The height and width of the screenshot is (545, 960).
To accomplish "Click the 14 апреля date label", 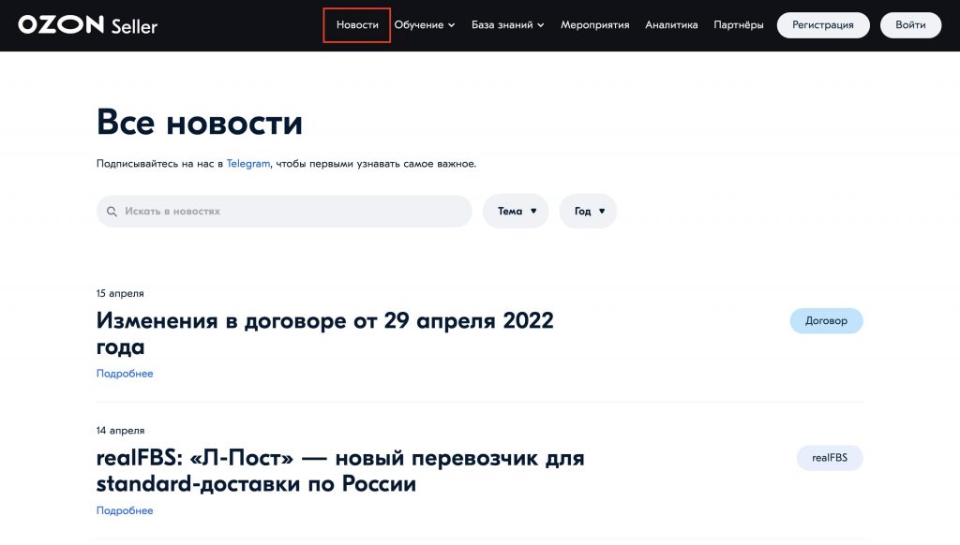I will 121,431.
